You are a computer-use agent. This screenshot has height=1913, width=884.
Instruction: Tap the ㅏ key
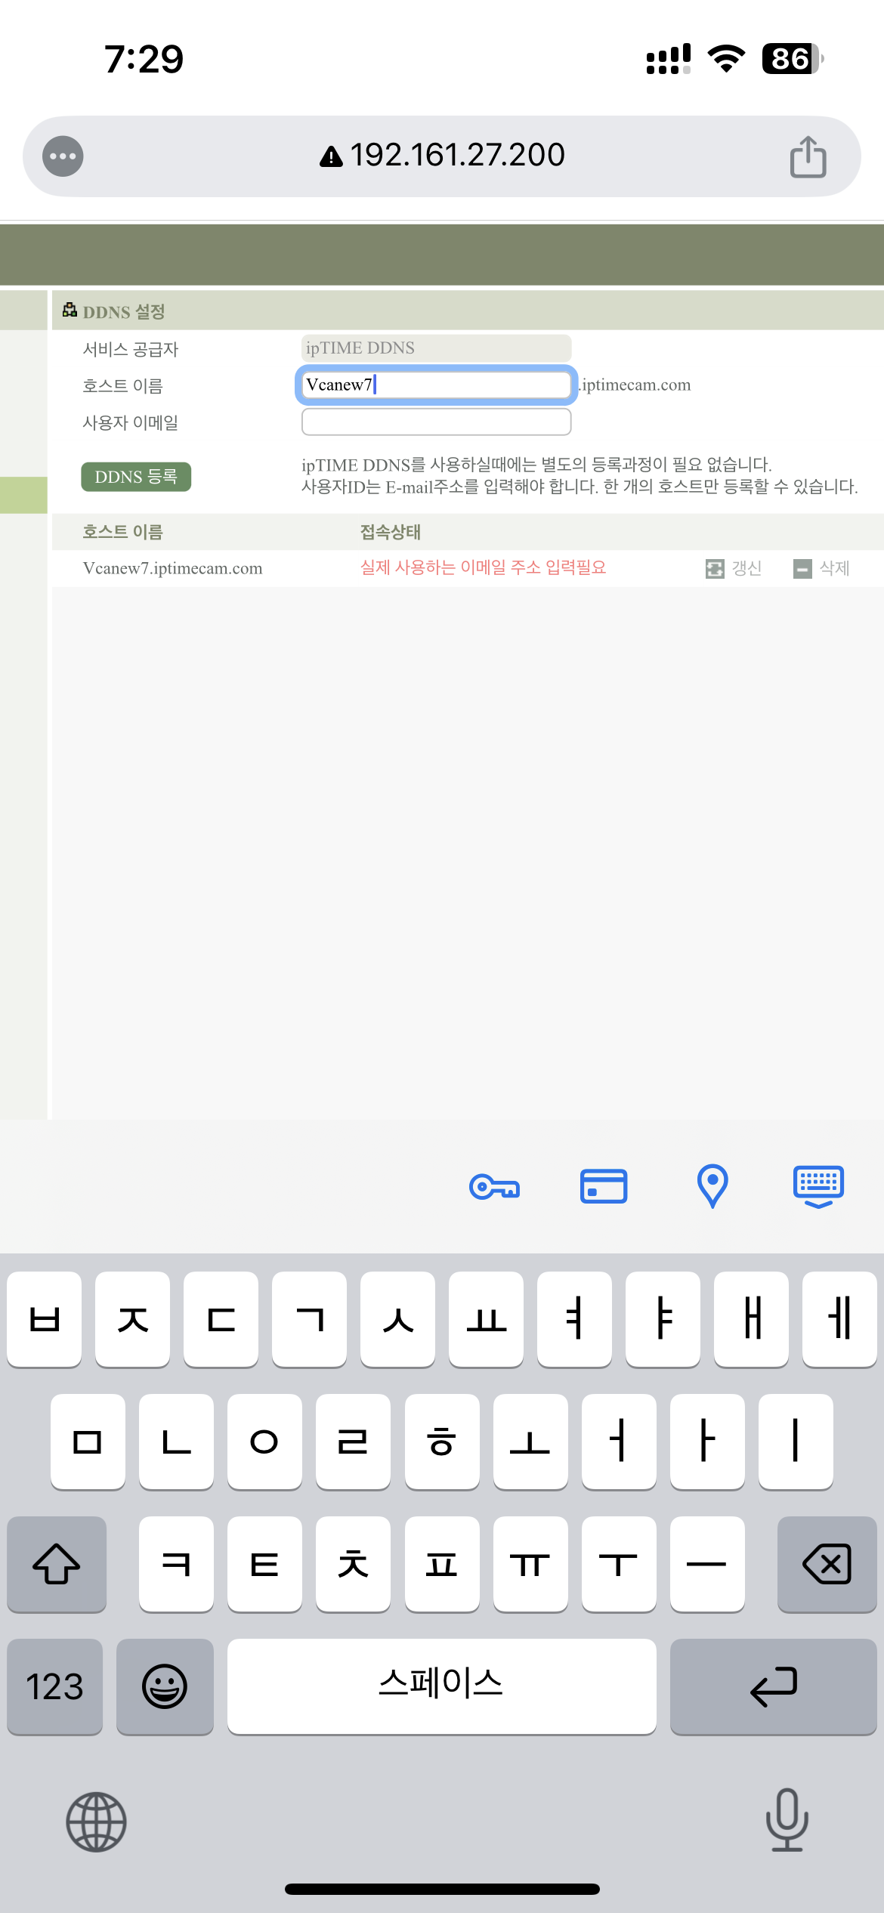tap(707, 1442)
